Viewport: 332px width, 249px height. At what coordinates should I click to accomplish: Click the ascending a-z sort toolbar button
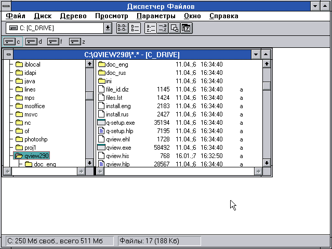coord(150,28)
